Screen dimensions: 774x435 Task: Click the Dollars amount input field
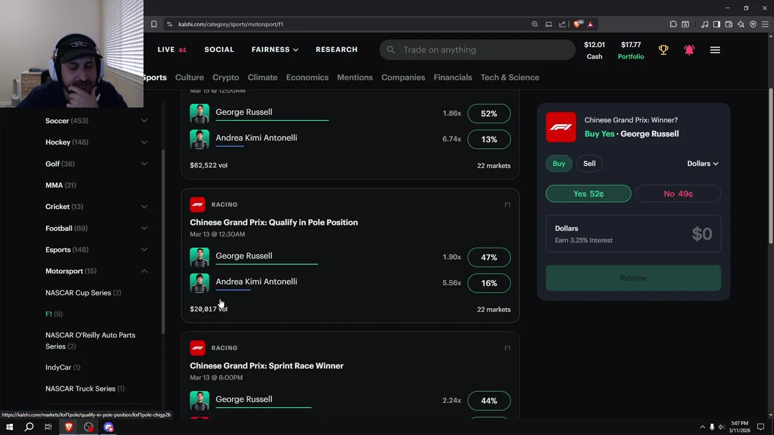[633, 234]
